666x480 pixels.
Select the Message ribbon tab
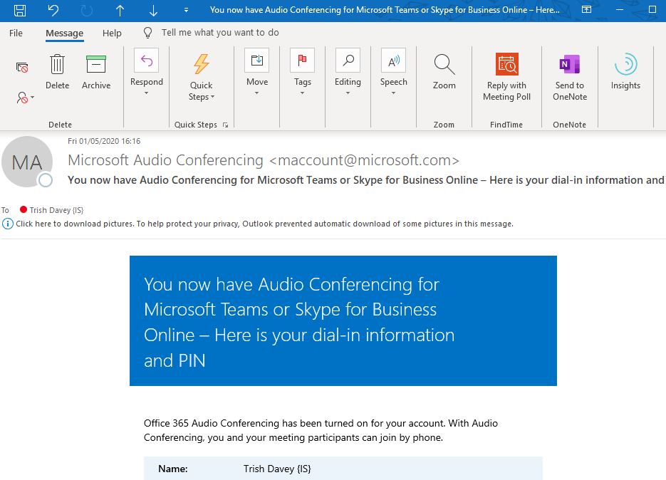[x=65, y=33]
